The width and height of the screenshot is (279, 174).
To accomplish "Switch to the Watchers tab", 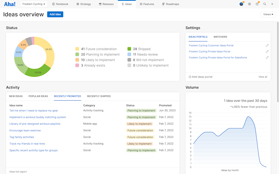I will (220, 37).
